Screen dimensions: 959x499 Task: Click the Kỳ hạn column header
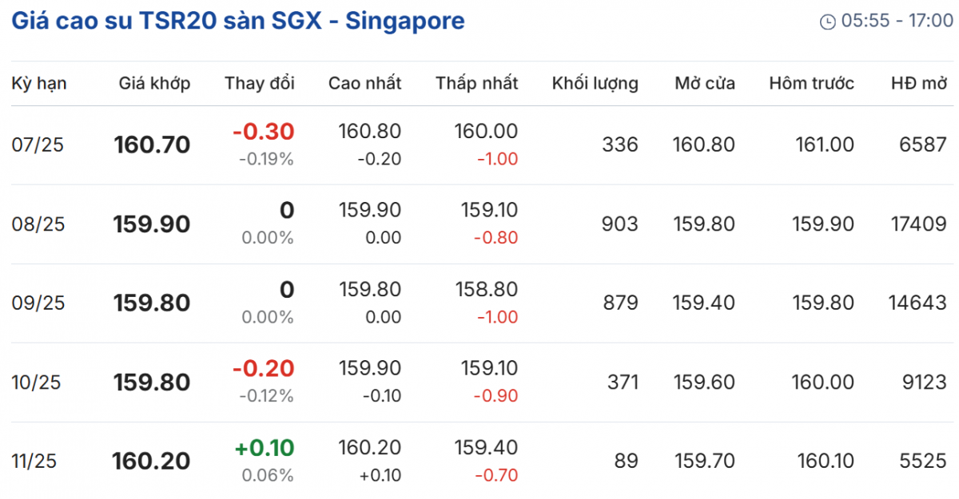coord(39,83)
